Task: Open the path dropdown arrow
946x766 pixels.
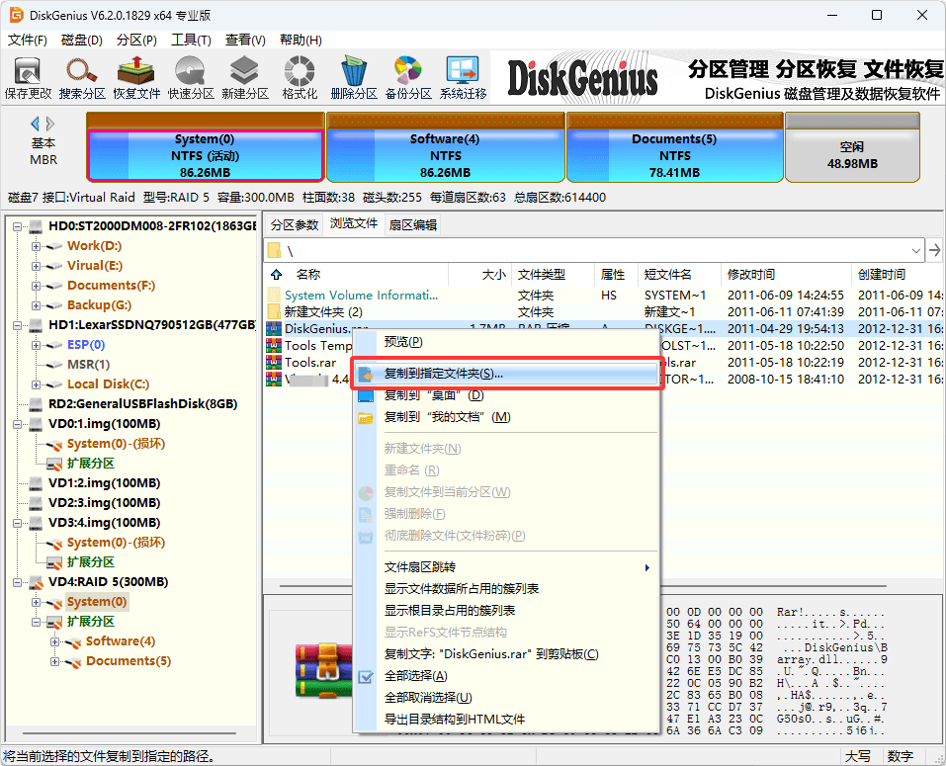Action: 915,250
